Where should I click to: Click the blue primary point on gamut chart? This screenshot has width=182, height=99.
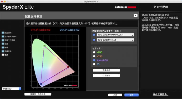click(x=41, y=84)
